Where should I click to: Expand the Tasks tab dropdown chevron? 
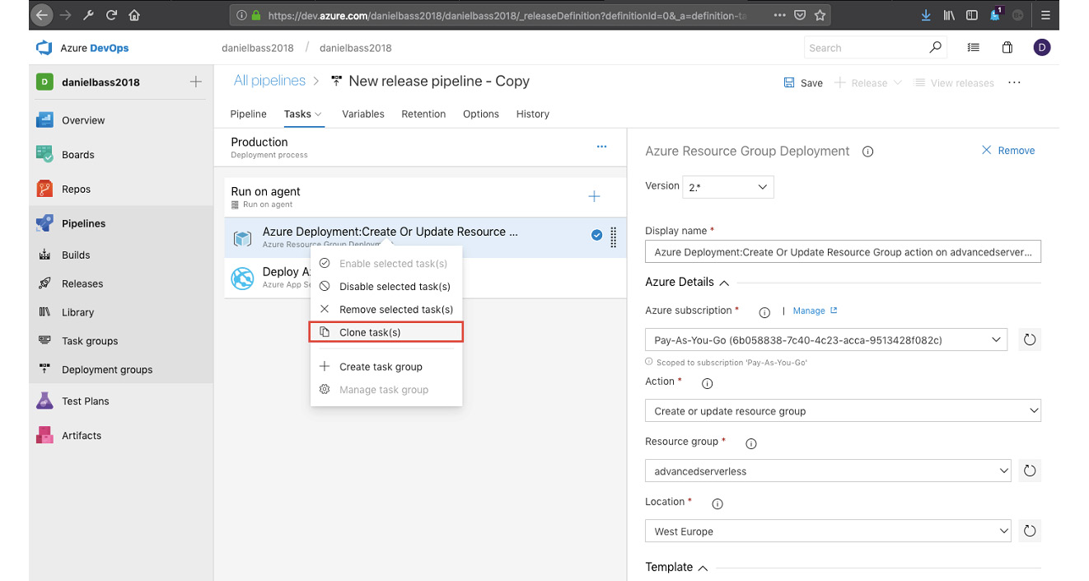(x=319, y=115)
